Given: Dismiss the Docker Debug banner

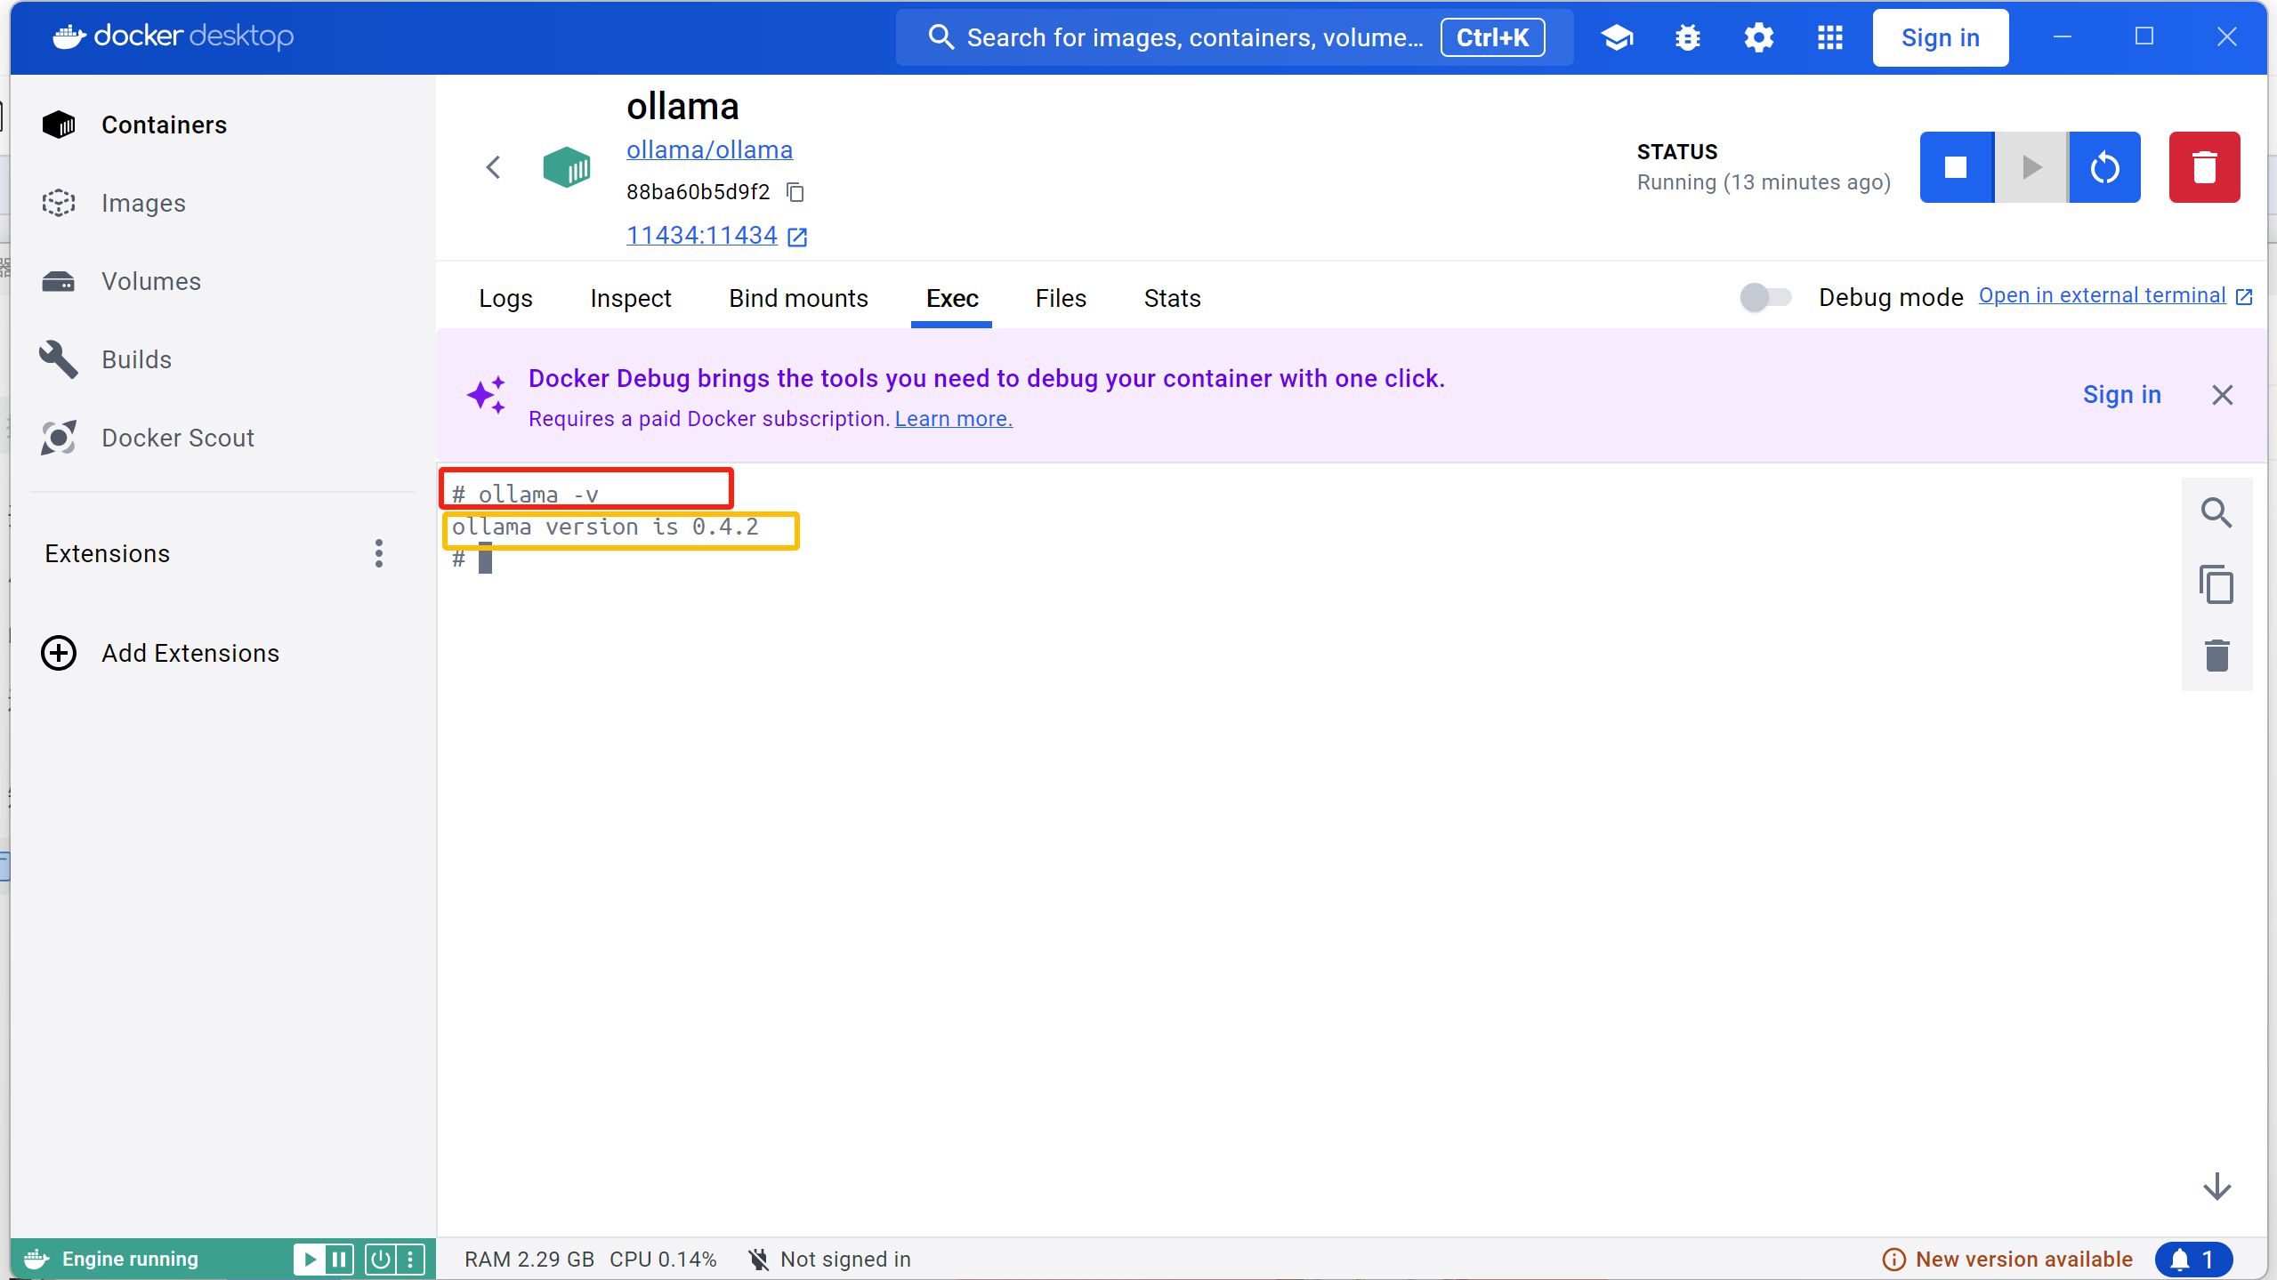Looking at the screenshot, I should point(2222,395).
